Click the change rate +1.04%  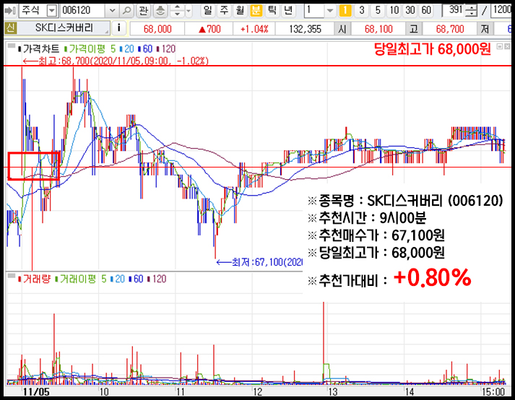[x=254, y=29]
